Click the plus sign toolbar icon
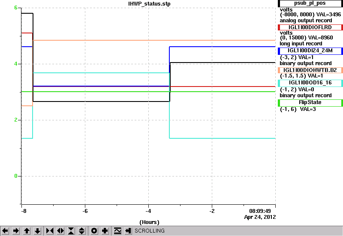343x236 pixels. 105,231
